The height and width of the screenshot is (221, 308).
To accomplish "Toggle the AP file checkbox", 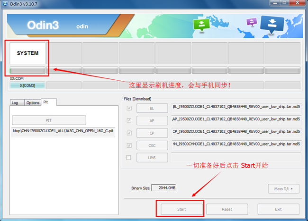I will 129,120.
